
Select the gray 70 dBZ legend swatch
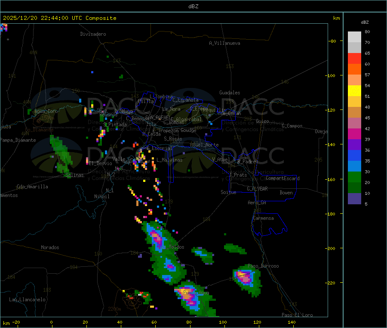click(x=354, y=48)
